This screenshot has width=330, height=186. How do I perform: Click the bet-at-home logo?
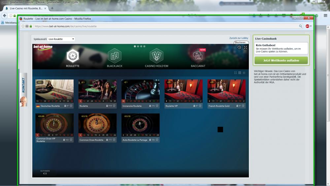[43, 47]
